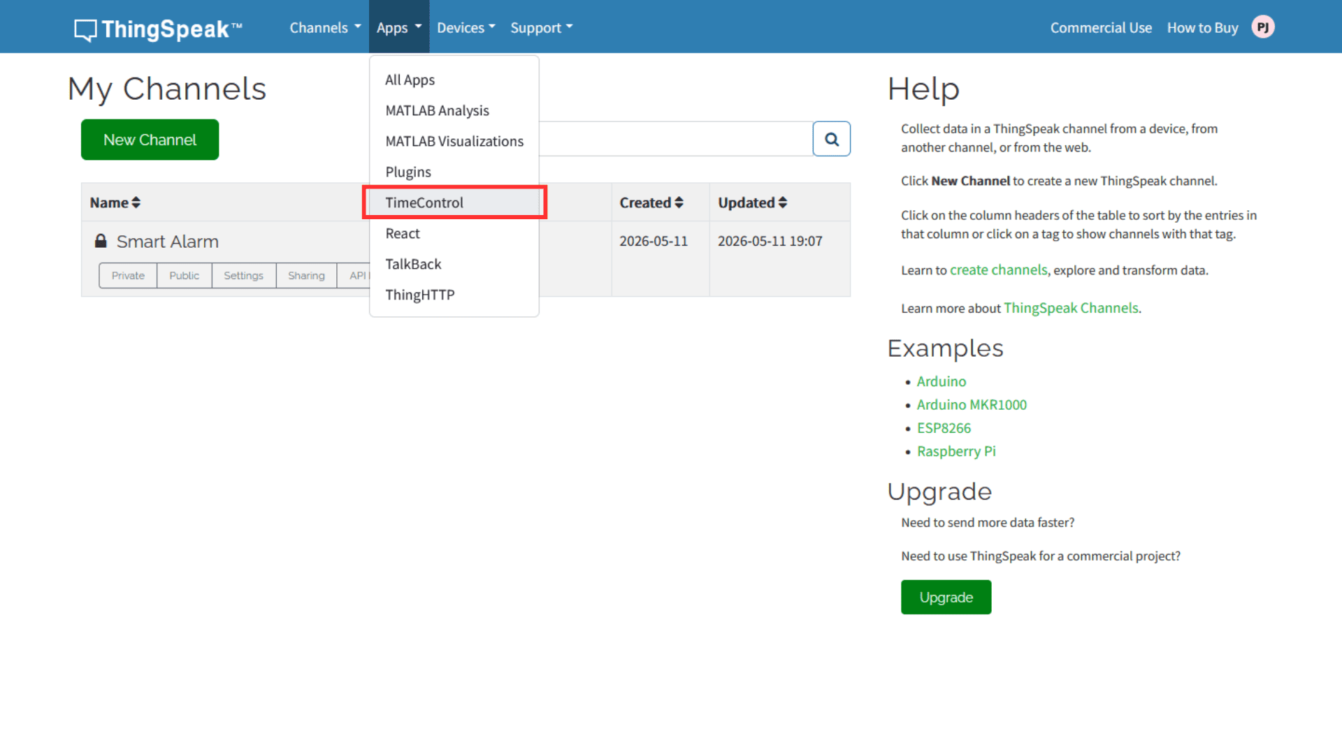Follow the Commercial Use link
This screenshot has height=754, width=1342.
click(1101, 28)
